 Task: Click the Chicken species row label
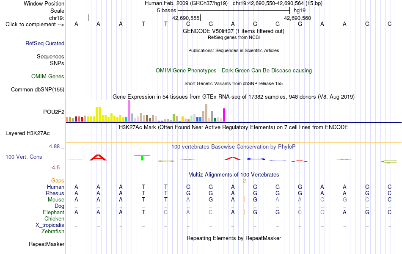pos(54,218)
